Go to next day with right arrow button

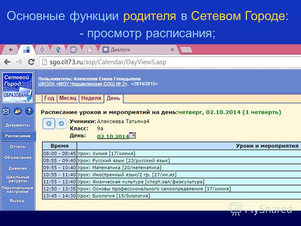tap(61, 124)
